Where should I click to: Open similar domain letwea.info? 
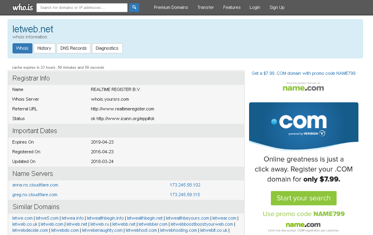point(72,218)
